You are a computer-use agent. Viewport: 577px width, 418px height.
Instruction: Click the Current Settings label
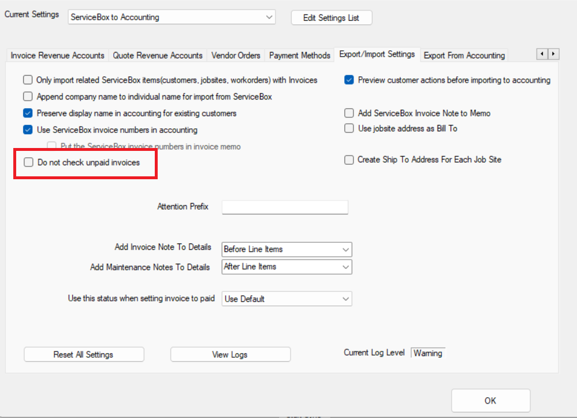32,14
